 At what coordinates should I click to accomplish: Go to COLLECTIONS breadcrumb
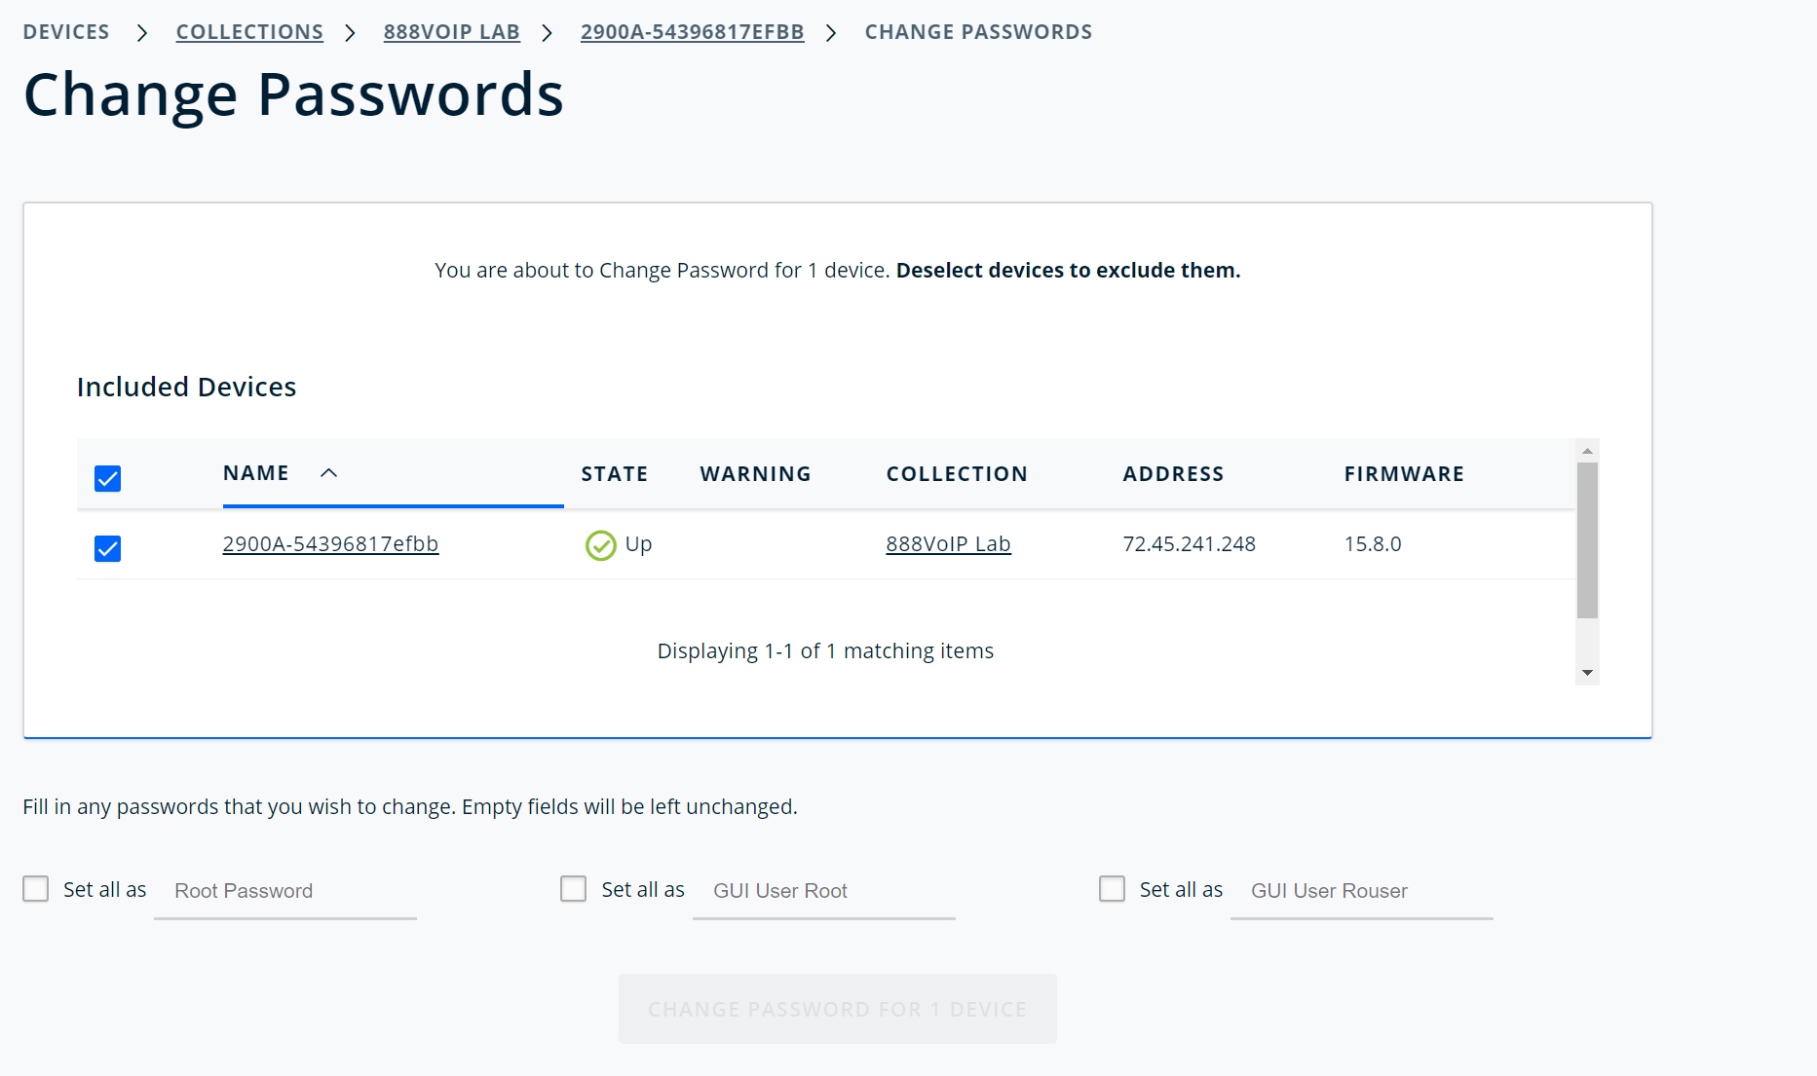(x=249, y=32)
